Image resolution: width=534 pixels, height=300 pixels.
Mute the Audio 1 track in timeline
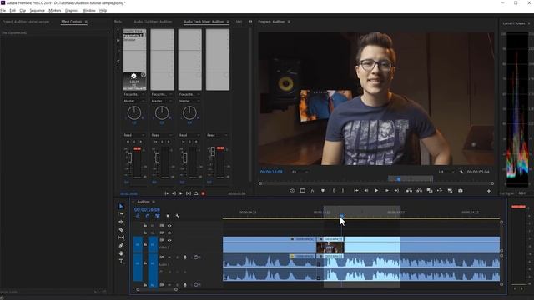pyautogui.click(x=169, y=257)
